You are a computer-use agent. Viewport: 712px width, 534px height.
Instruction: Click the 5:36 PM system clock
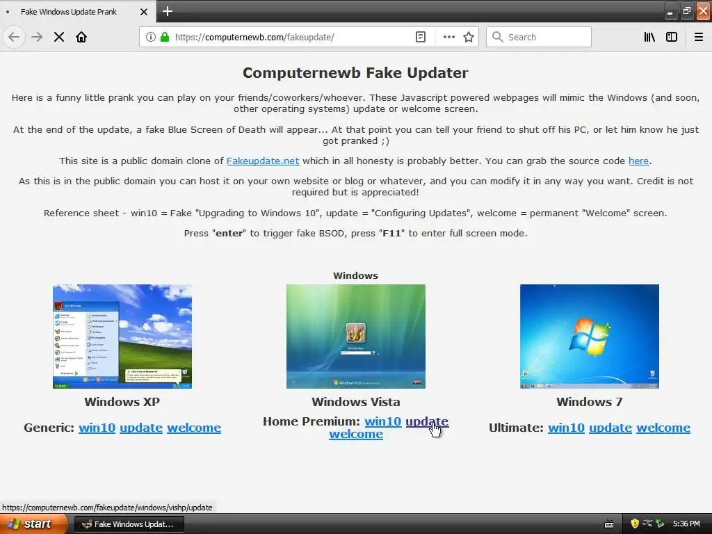click(x=686, y=524)
